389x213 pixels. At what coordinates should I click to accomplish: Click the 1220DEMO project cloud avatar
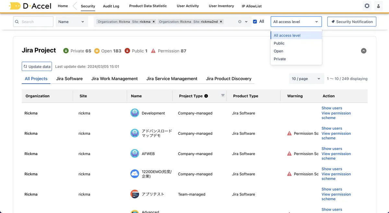(x=135, y=174)
